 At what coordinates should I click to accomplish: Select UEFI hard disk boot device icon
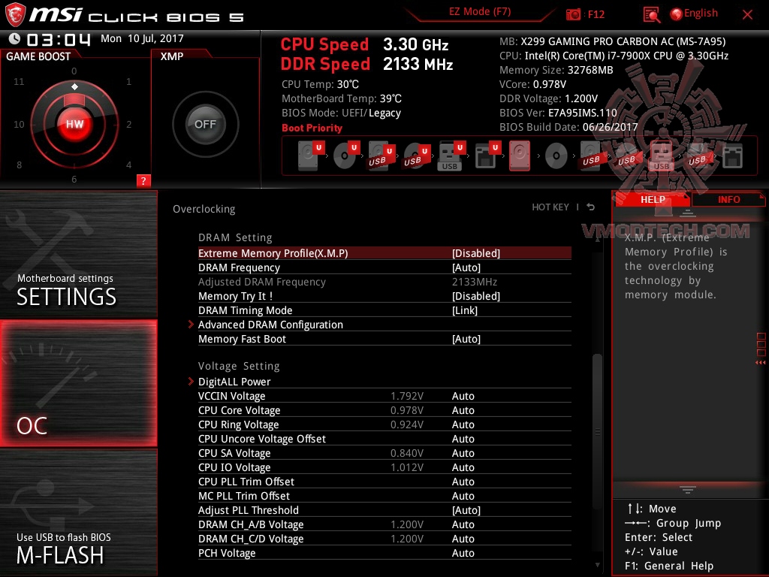point(311,156)
